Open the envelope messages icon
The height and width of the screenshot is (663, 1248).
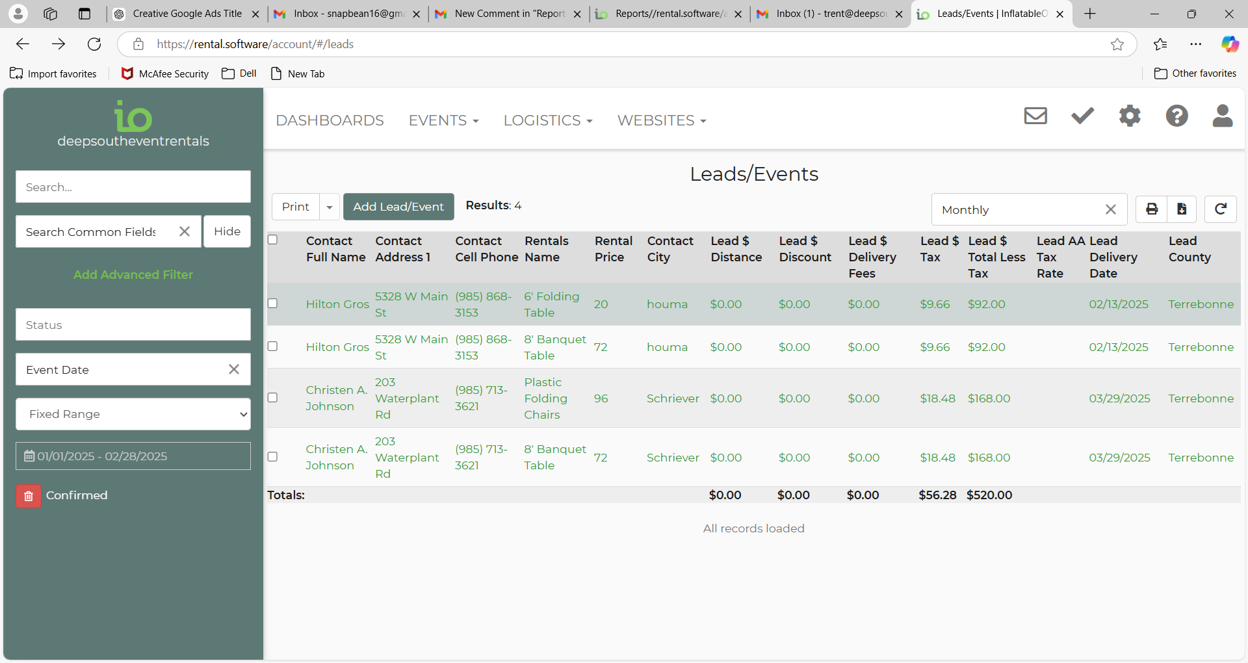pyautogui.click(x=1035, y=116)
